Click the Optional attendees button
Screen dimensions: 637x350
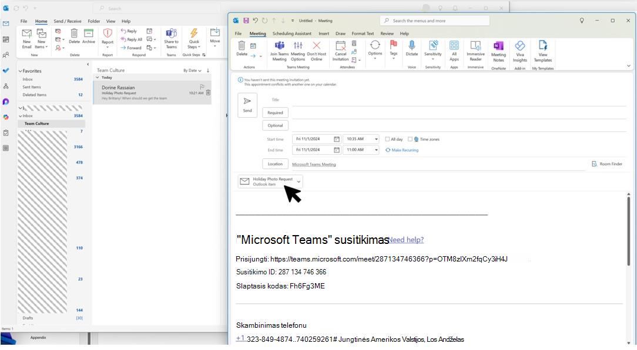(275, 125)
